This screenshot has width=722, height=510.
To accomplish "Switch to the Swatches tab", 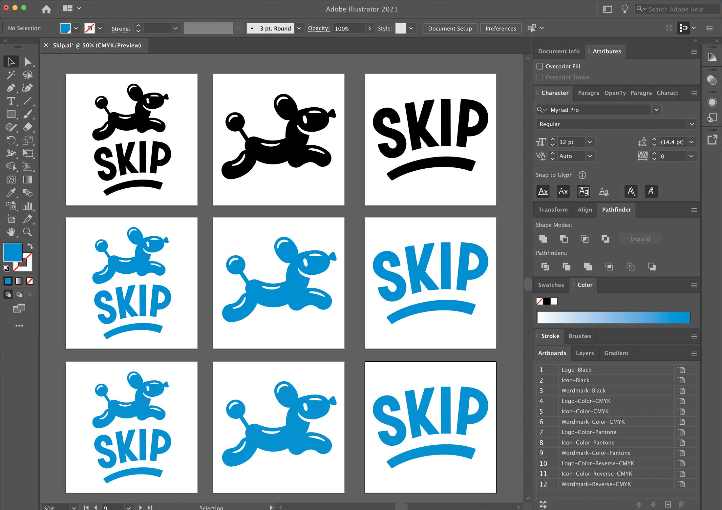I will click(551, 284).
